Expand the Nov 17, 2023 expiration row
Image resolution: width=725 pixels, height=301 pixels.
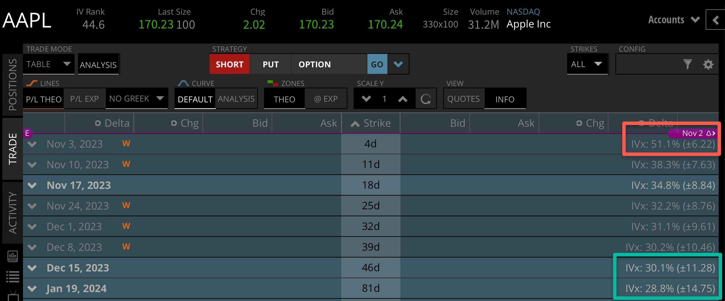32,185
